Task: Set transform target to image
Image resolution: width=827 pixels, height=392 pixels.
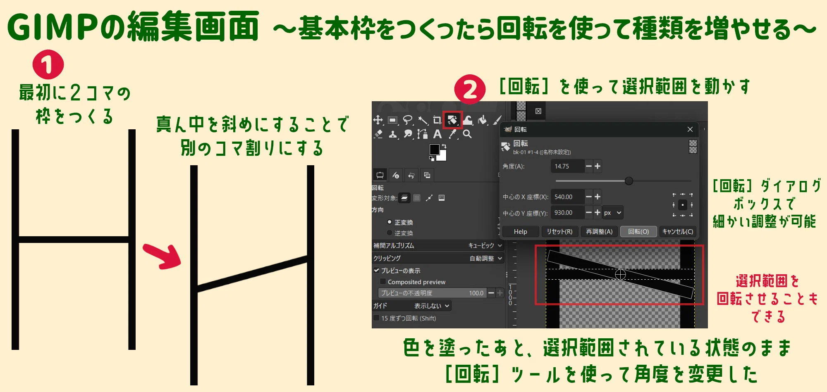Action: (x=442, y=198)
